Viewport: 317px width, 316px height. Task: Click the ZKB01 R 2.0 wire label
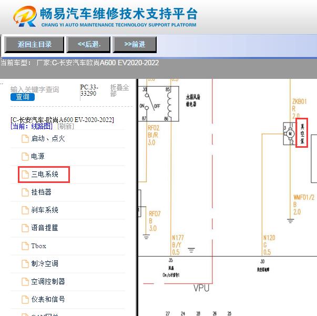coord(300,109)
